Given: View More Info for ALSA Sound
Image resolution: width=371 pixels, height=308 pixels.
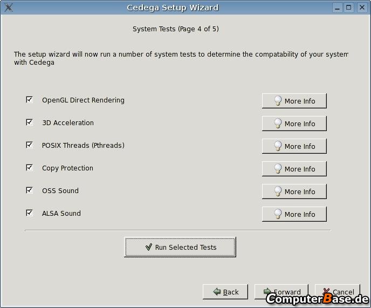Looking at the screenshot, I should click(294, 214).
